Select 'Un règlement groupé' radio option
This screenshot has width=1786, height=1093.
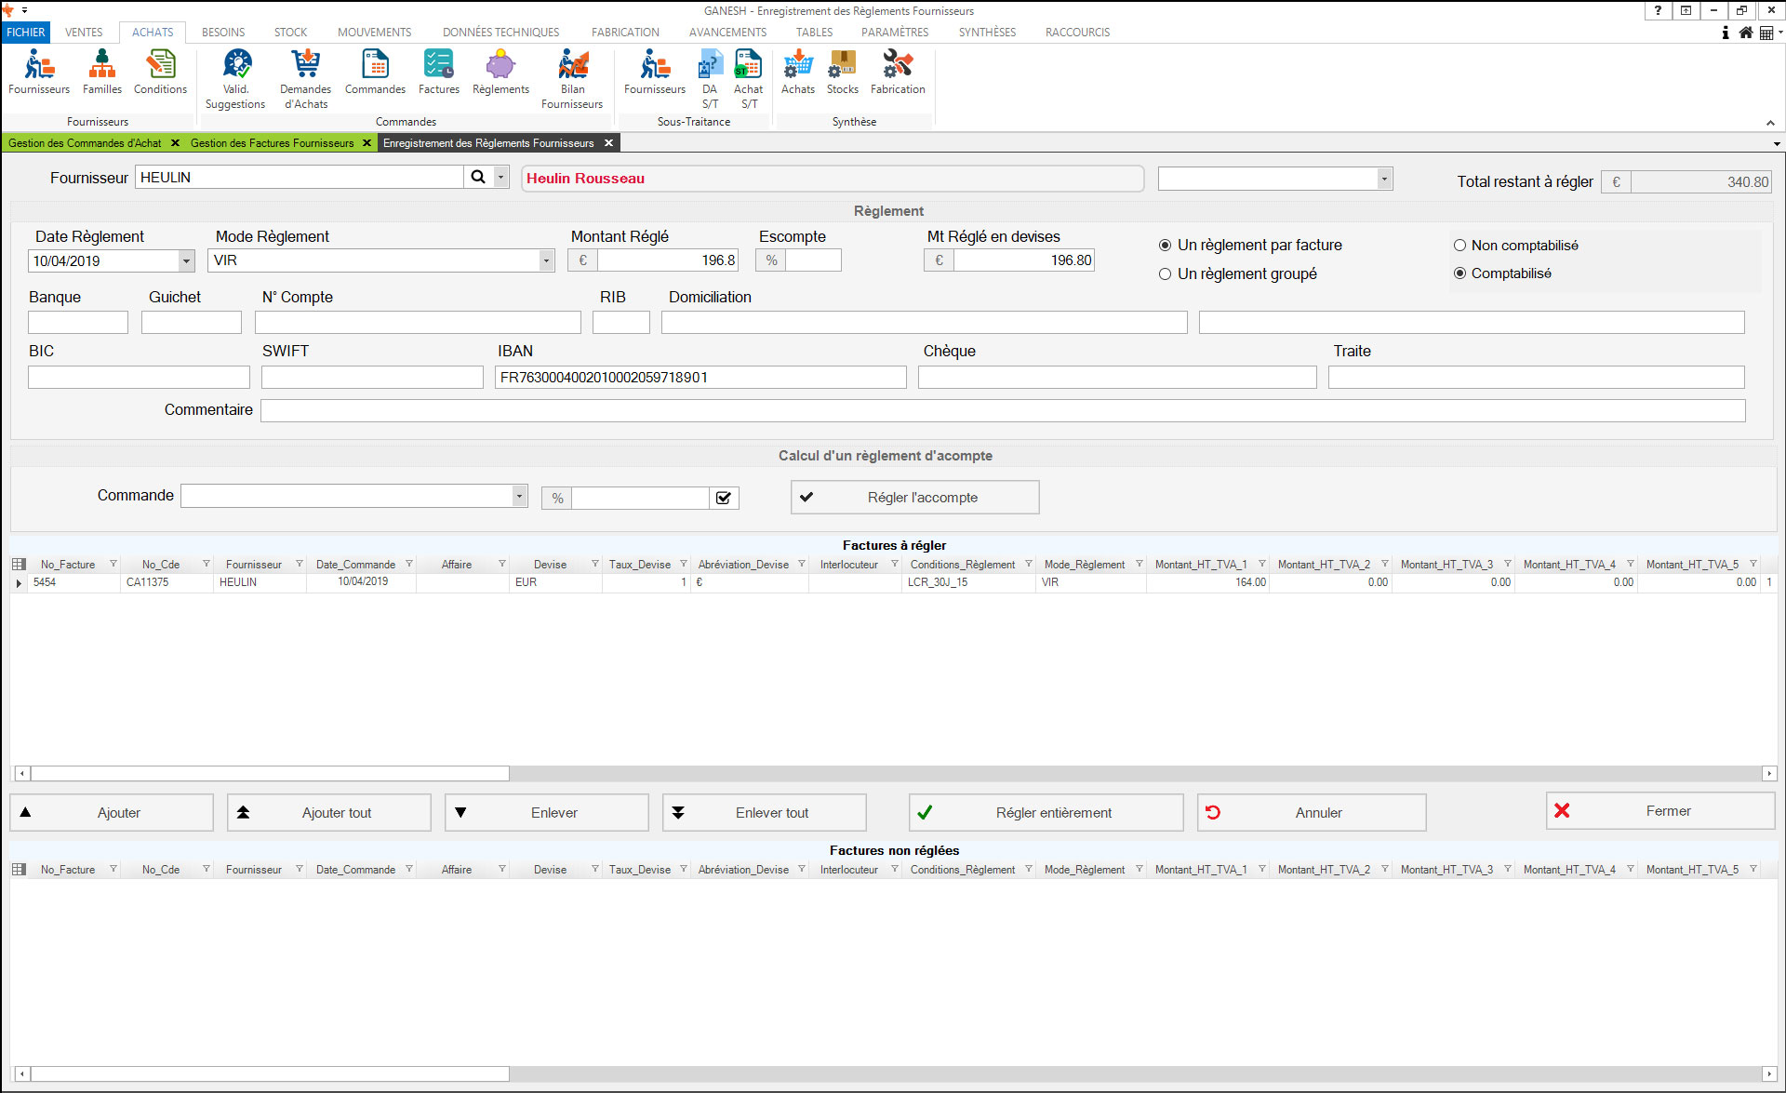point(1165,274)
